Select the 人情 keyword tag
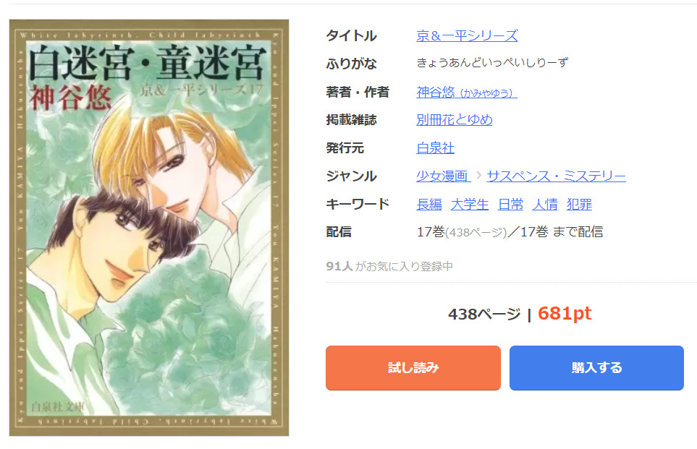Screen dimensions: 697x449 point(544,204)
